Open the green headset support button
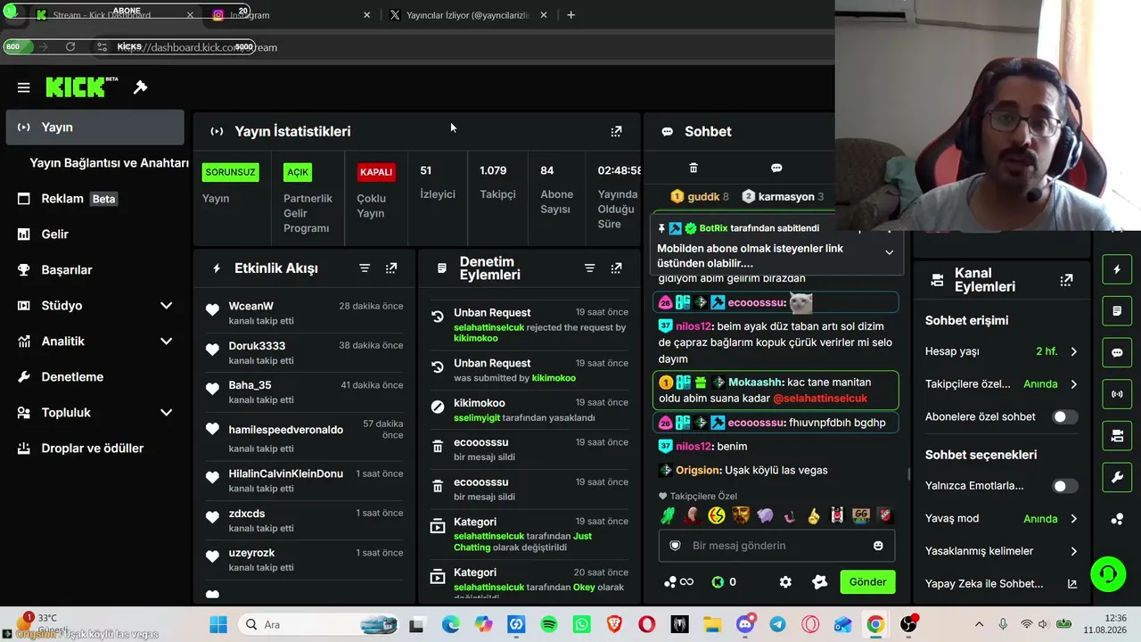 (1108, 573)
